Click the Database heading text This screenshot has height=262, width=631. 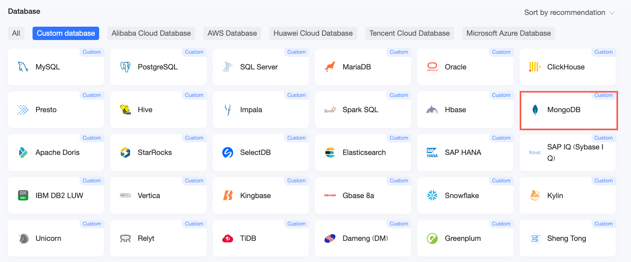click(x=24, y=11)
